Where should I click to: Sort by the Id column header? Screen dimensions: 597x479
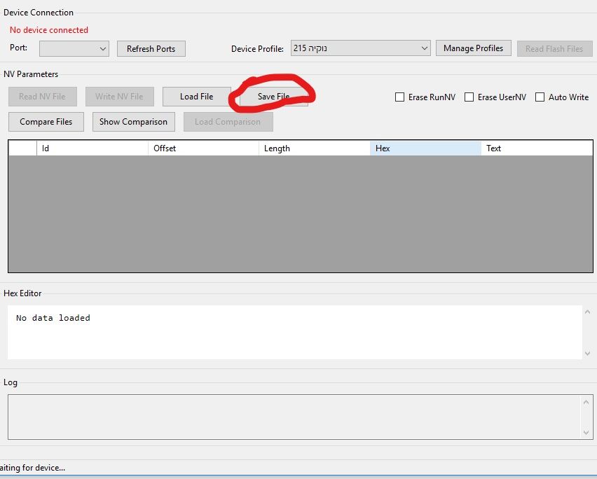pyautogui.click(x=92, y=148)
